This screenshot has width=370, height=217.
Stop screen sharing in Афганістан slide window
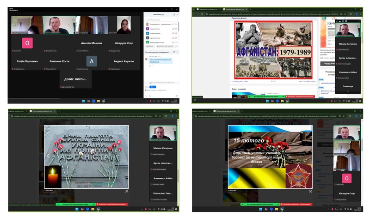[300, 96]
